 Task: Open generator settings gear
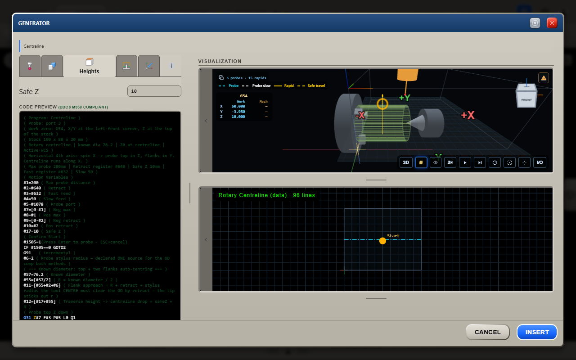[535, 23]
